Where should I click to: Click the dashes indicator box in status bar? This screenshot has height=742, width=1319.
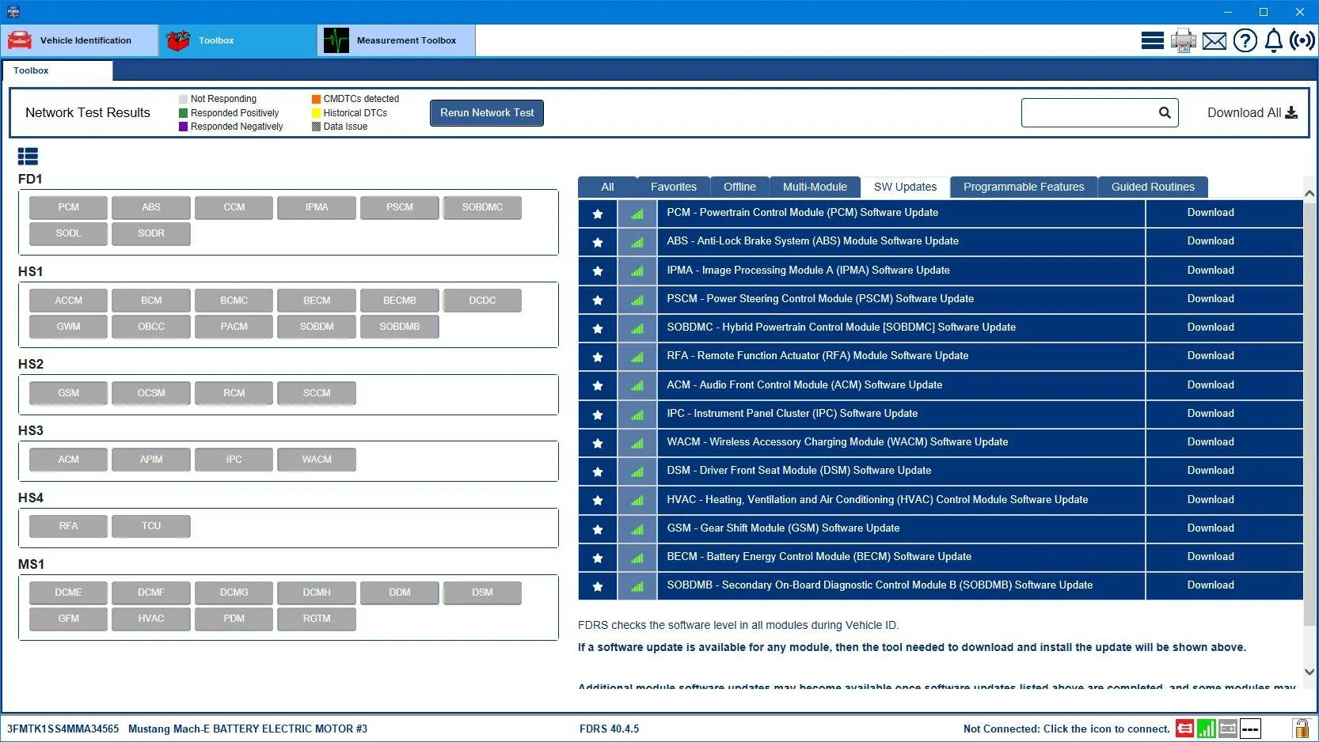(1250, 729)
